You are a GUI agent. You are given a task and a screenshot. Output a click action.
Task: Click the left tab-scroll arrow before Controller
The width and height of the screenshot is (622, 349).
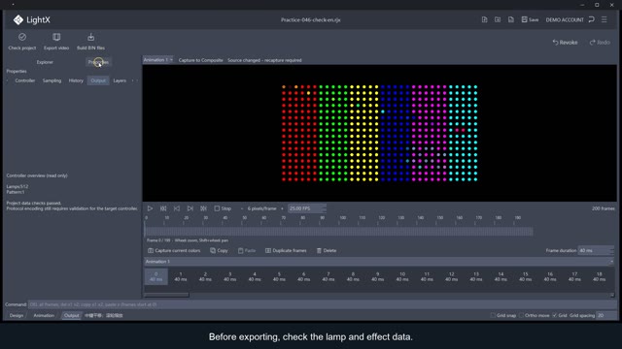click(7, 80)
